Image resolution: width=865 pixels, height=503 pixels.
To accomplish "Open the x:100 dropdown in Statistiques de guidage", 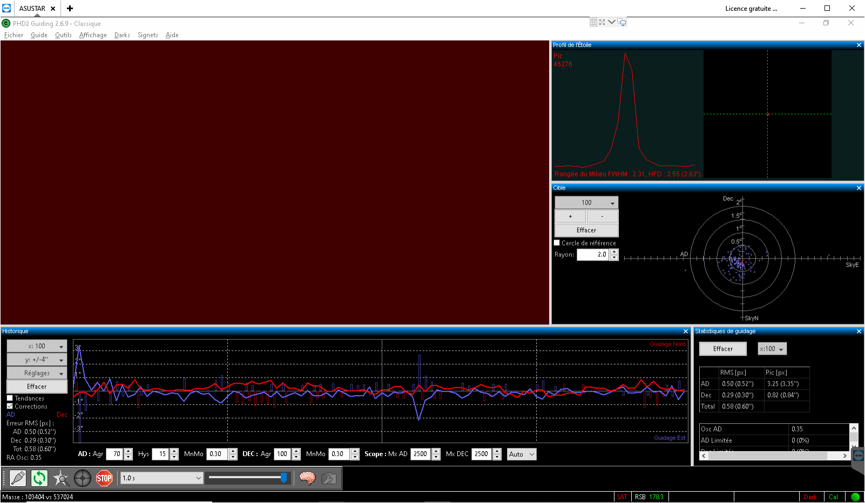I will (x=772, y=349).
